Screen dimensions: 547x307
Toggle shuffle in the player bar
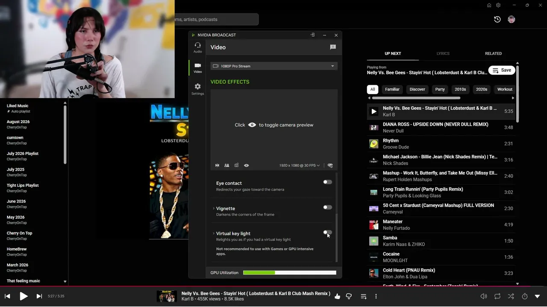click(x=511, y=296)
